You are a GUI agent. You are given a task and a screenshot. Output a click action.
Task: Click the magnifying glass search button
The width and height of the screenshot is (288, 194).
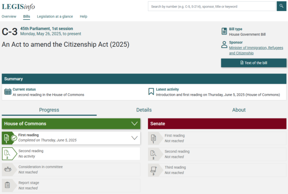point(281,7)
